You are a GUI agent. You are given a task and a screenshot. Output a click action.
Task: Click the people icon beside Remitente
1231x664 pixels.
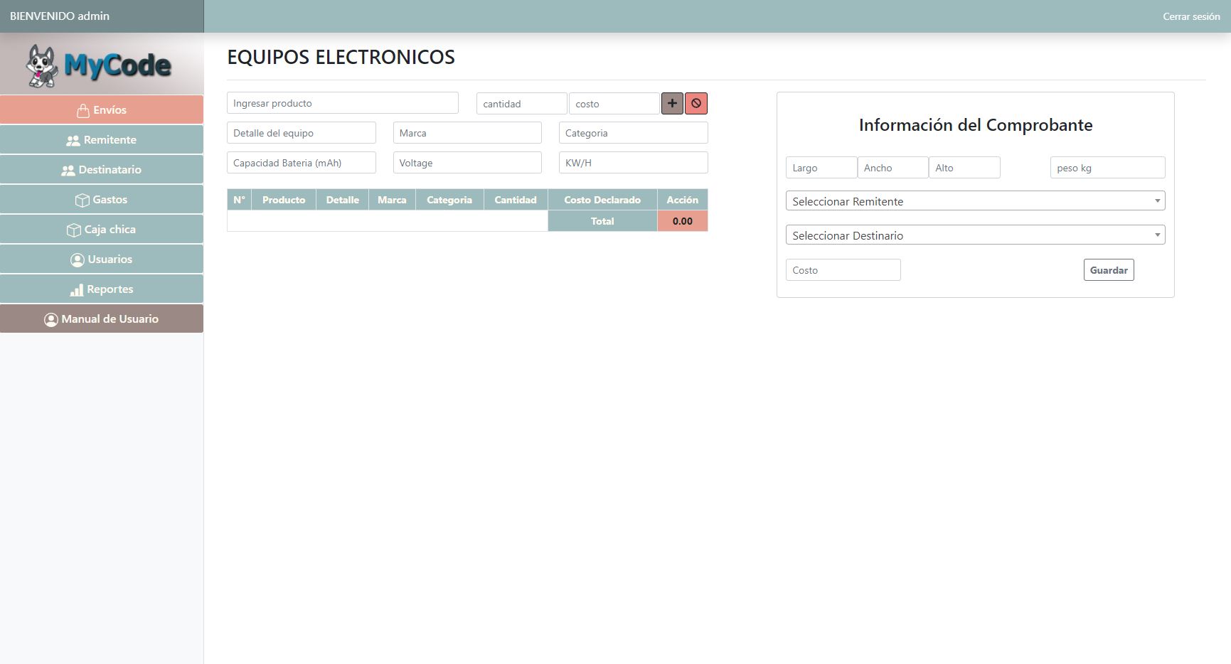point(73,141)
